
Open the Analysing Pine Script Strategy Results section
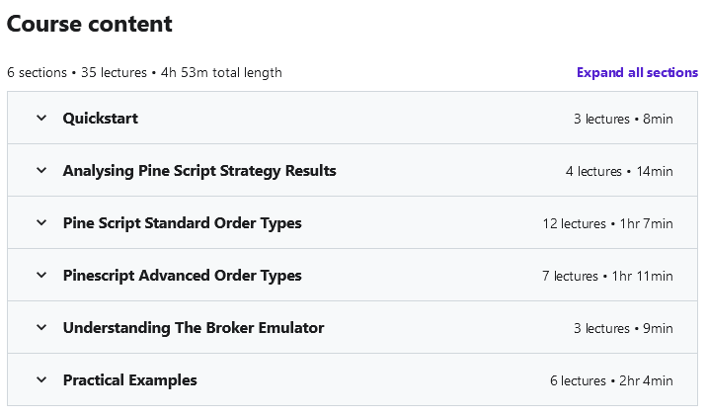pyautogui.click(x=199, y=171)
